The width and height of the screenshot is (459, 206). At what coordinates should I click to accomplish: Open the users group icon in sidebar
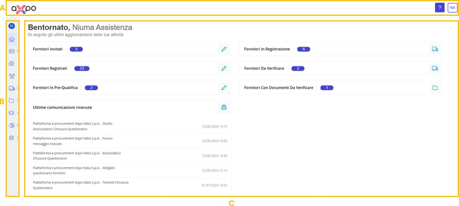pyautogui.click(x=12, y=76)
